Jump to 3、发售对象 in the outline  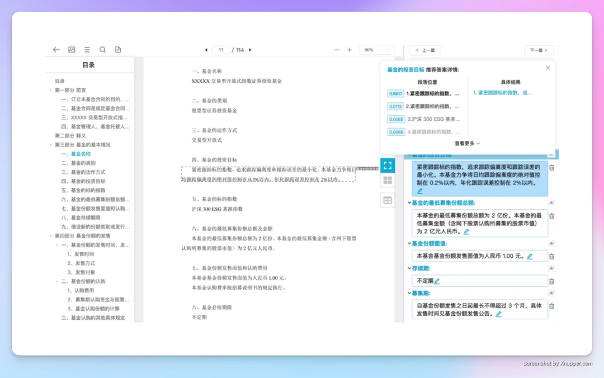tap(81, 272)
